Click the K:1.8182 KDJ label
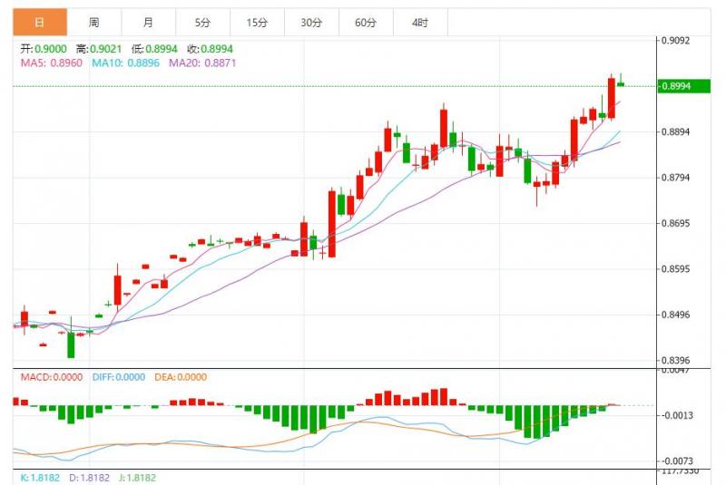Screen dimensions: 726x485 click(40, 478)
